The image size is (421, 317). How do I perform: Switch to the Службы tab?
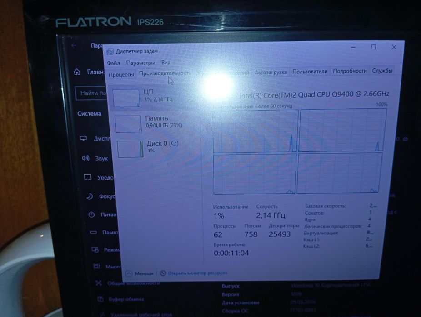click(382, 71)
